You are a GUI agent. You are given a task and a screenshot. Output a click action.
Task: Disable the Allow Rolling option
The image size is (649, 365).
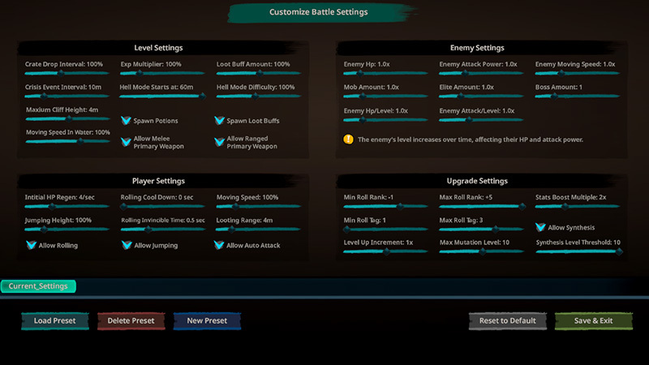coord(32,245)
